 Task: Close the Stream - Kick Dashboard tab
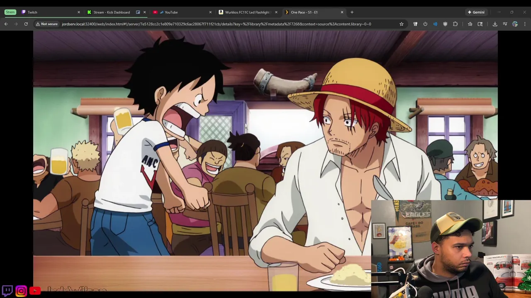[x=144, y=12]
